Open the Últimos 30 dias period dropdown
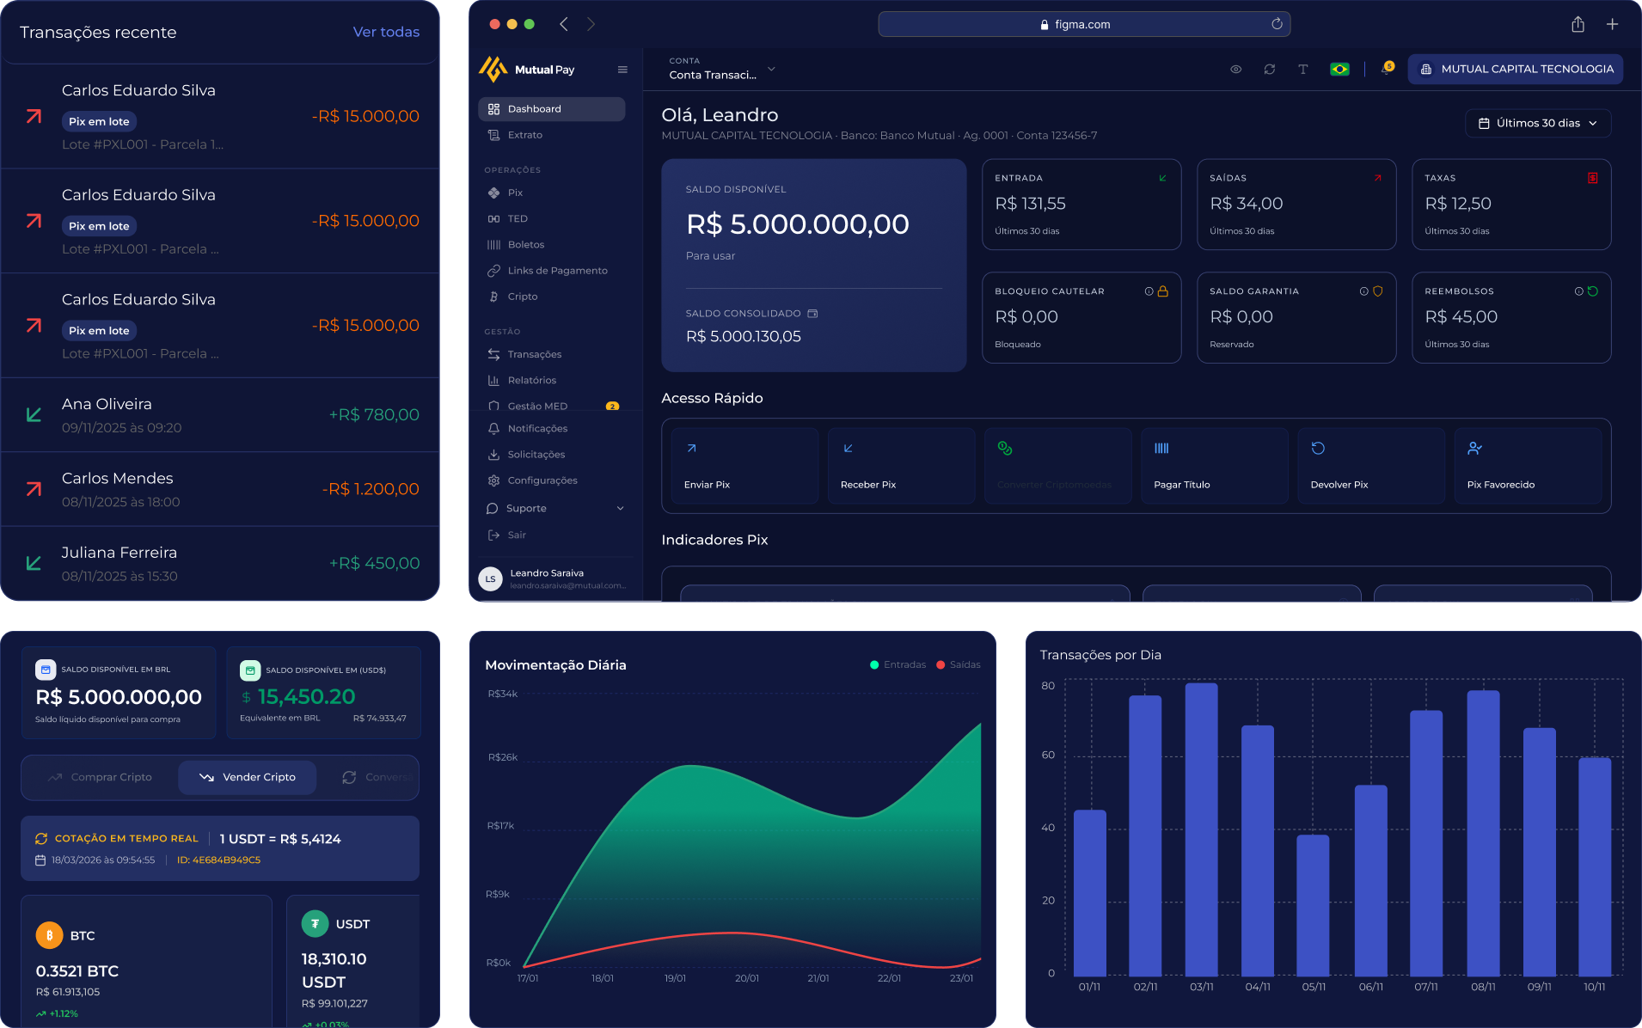Screen dimensions: 1642x1028 (x=1538, y=123)
